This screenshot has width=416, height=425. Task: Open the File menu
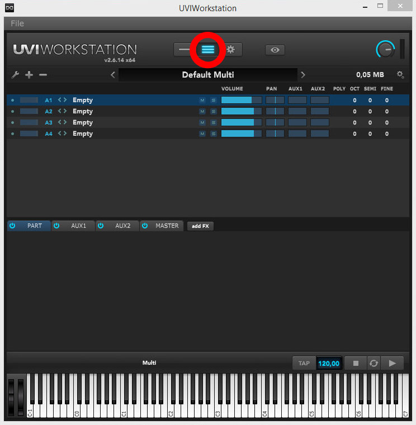(x=17, y=23)
